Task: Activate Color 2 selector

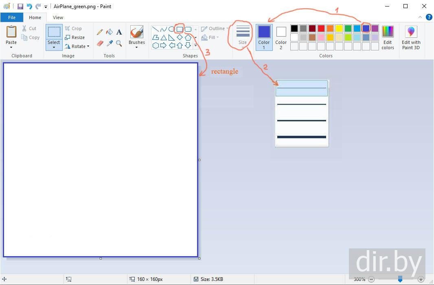Action: coord(281,37)
